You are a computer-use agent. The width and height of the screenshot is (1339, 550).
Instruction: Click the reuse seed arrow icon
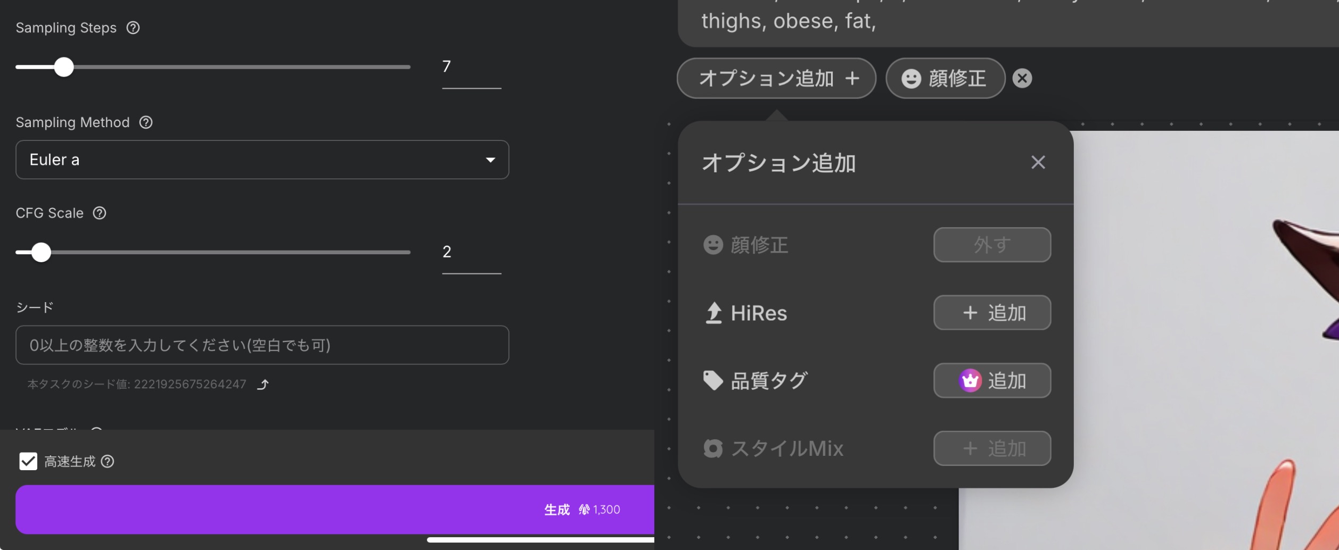tap(263, 384)
